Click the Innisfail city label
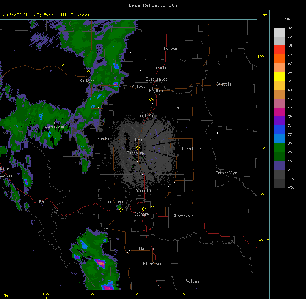This screenshot has width=306, height=299. pos(147,116)
